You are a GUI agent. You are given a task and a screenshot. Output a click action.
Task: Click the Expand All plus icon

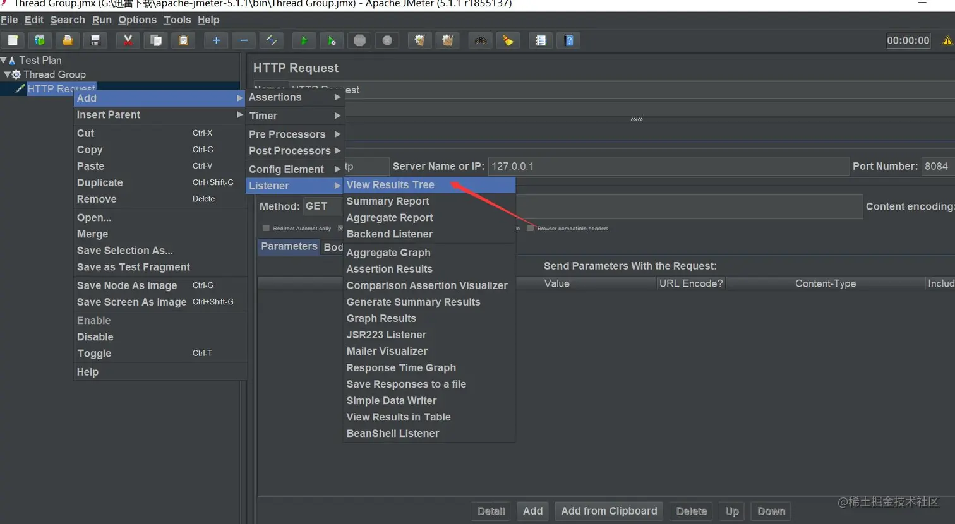[216, 40]
